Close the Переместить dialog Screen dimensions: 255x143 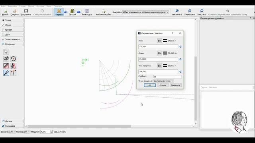pos(180,33)
